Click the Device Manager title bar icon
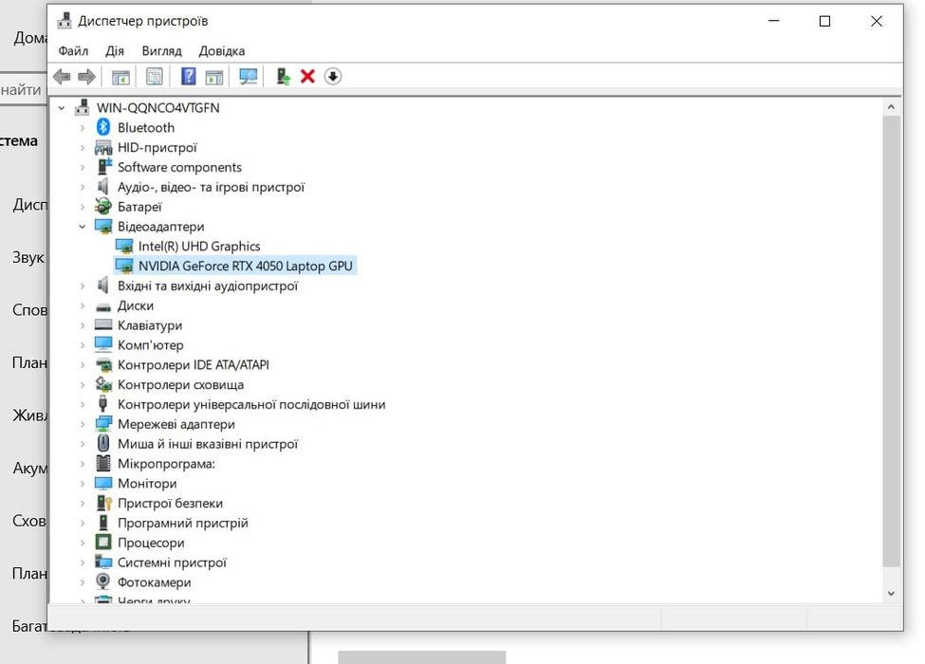This screenshot has width=925, height=664. point(64,21)
